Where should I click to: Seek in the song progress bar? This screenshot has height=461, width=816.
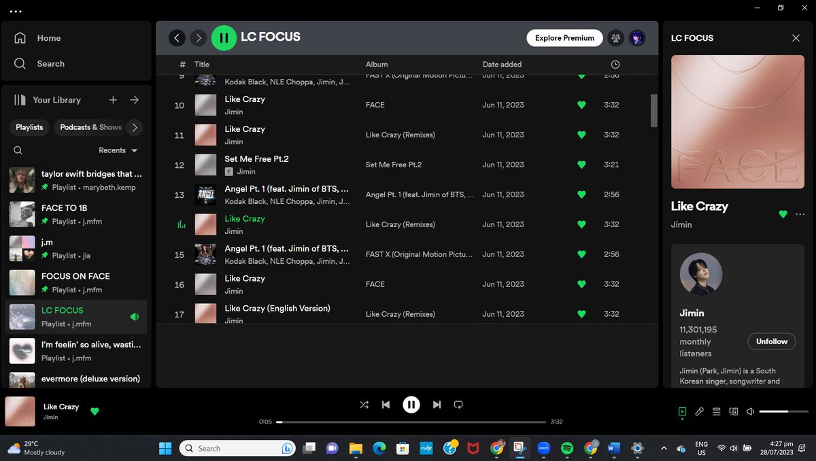[x=411, y=422]
